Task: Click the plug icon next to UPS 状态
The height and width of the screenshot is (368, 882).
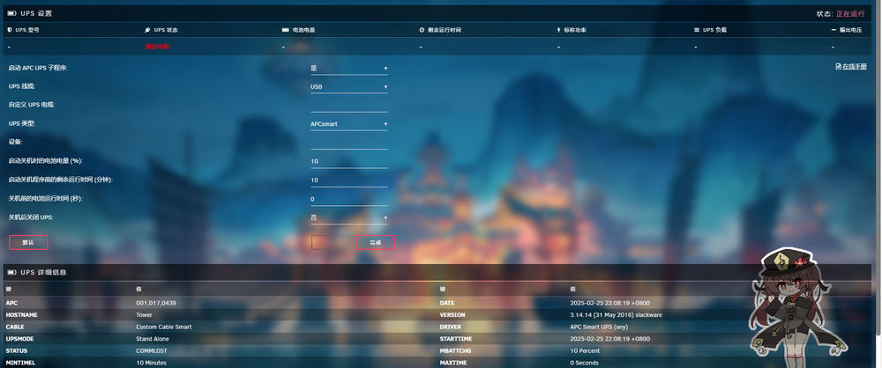Action: pyautogui.click(x=147, y=30)
